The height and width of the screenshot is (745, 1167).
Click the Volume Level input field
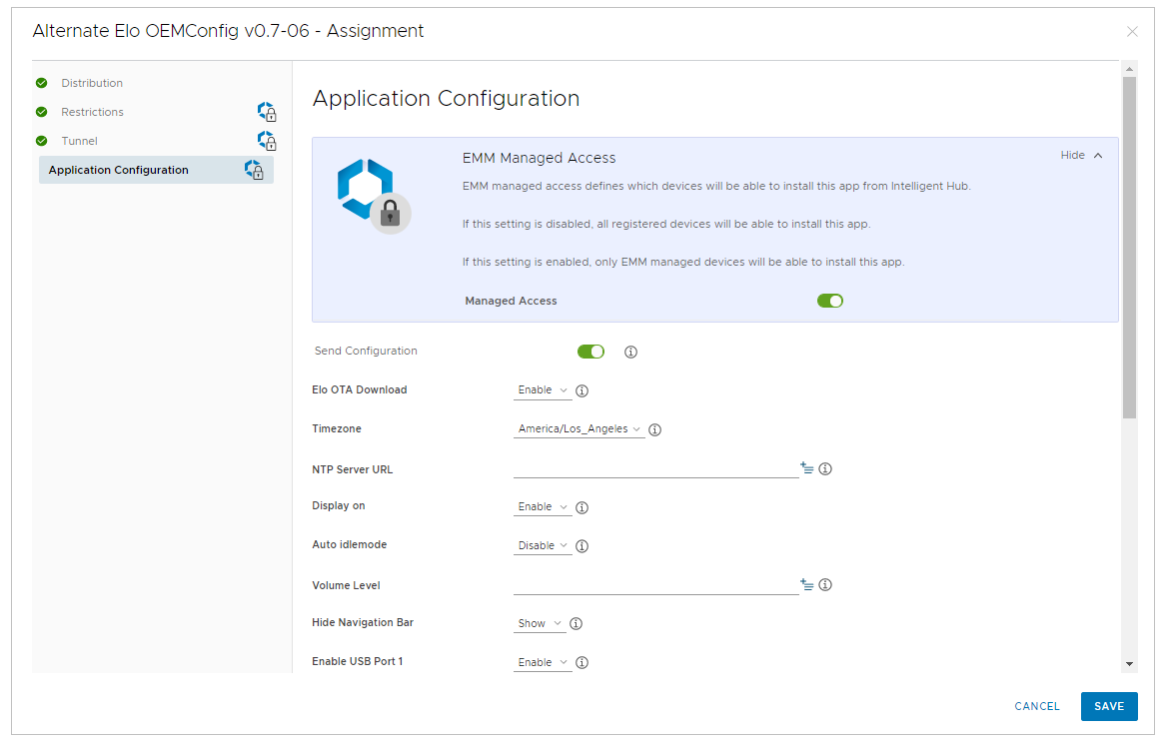[655, 585]
